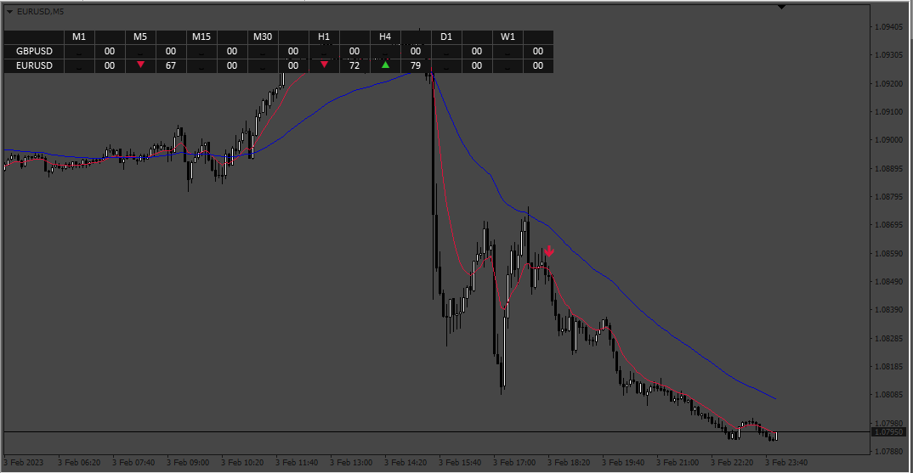Image resolution: width=913 pixels, height=473 pixels.
Task: Click the 3 Feb 13:00 time label
Action: pyautogui.click(x=351, y=463)
